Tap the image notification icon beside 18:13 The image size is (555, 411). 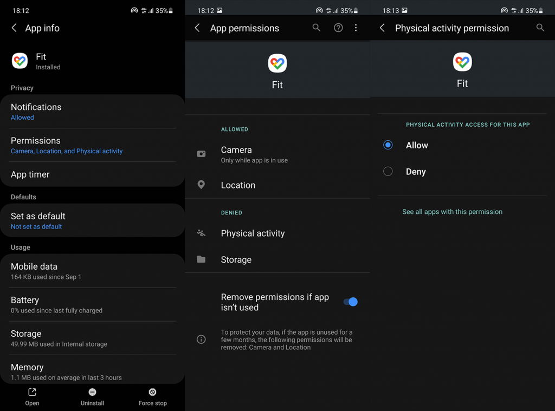[404, 10]
